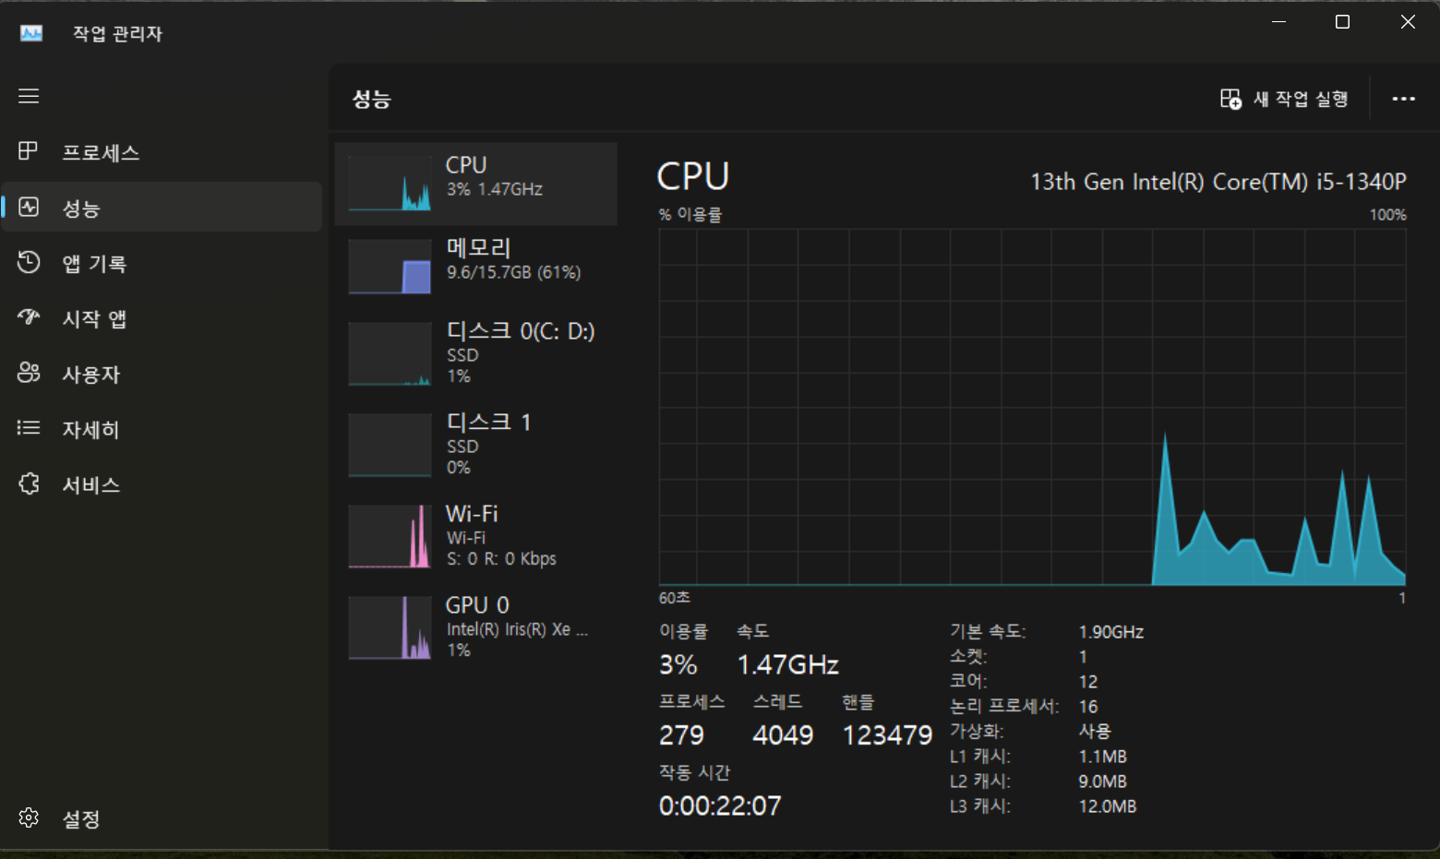Click the S: 0 R: 0 Kbps text
Screen dimensions: 1440x859
(501, 558)
